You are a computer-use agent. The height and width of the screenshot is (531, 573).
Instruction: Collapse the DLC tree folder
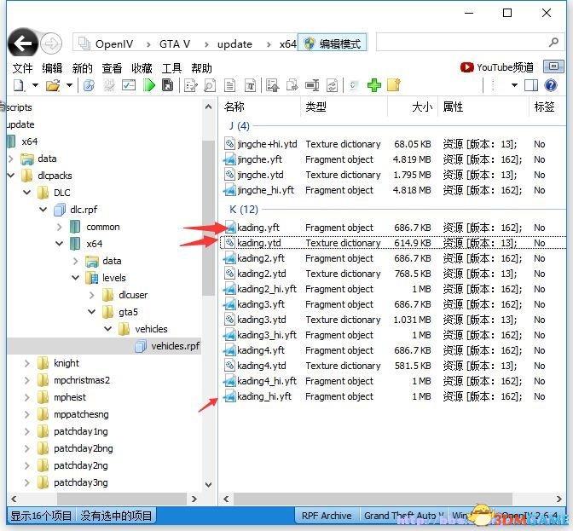pyautogui.click(x=27, y=193)
